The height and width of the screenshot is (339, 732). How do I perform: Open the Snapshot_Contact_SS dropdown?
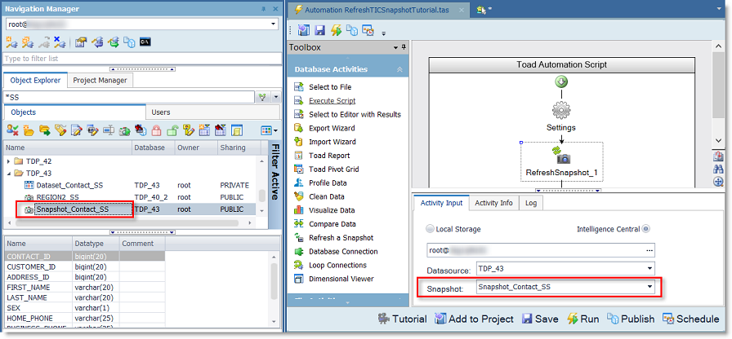(x=649, y=287)
